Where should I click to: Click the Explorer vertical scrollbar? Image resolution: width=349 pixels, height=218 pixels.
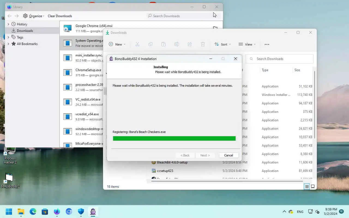point(315,105)
